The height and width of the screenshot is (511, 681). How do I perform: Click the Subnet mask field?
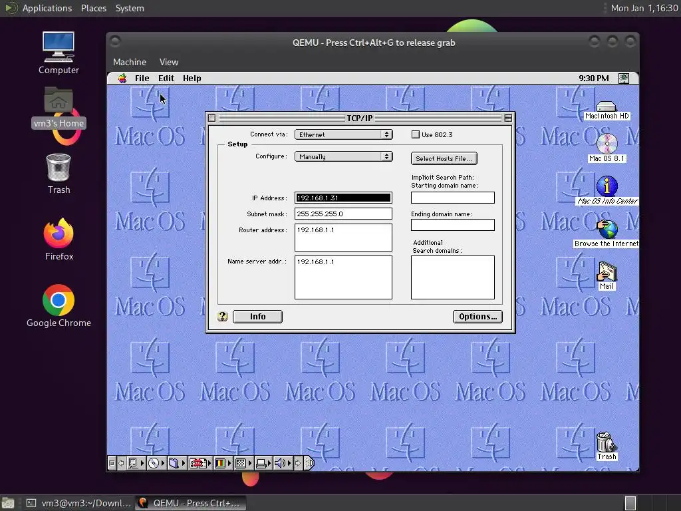pyautogui.click(x=343, y=214)
